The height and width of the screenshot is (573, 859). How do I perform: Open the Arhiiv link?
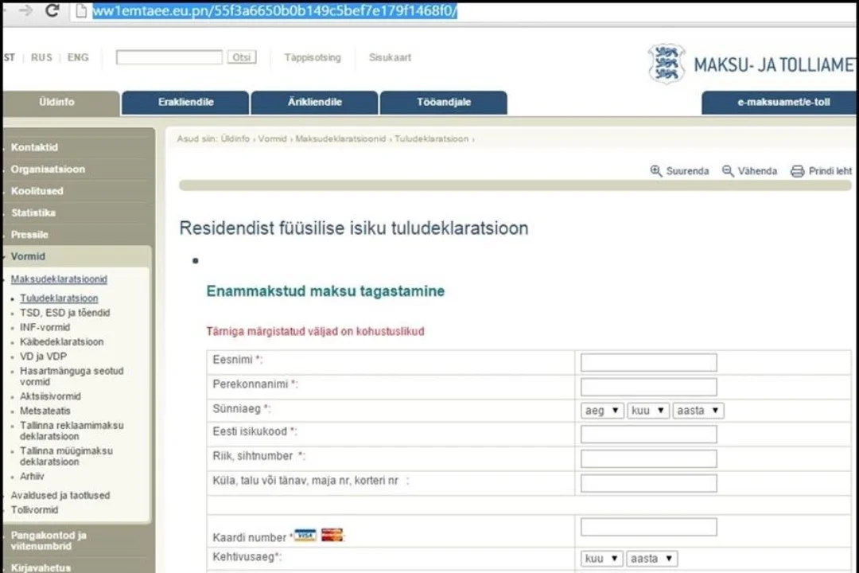pos(32,476)
